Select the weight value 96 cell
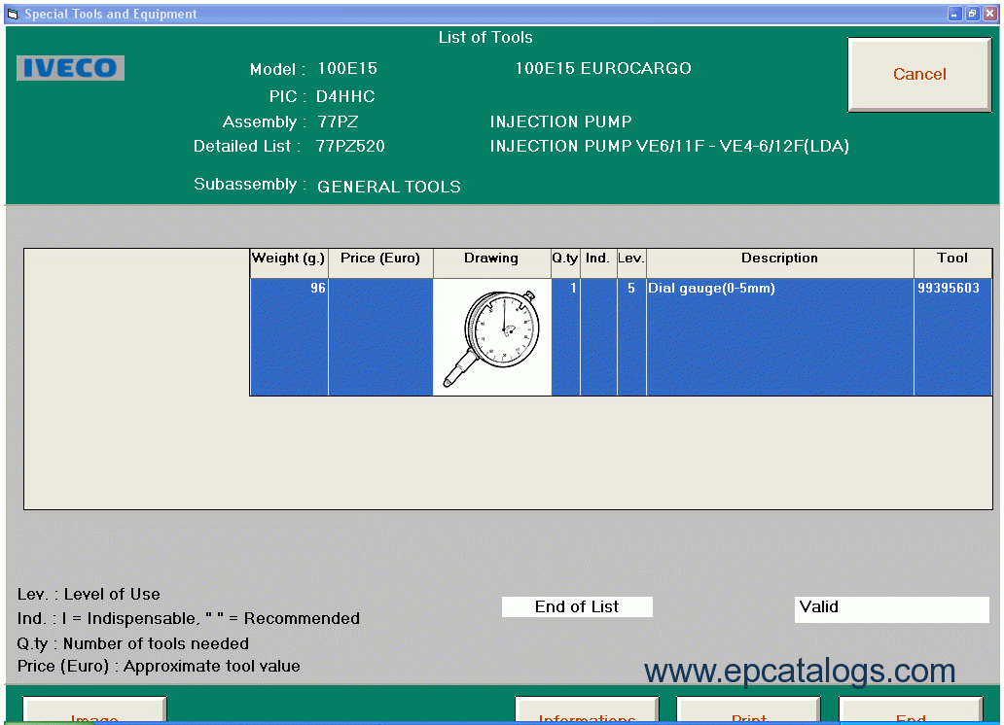This screenshot has height=725, width=1004. (289, 337)
